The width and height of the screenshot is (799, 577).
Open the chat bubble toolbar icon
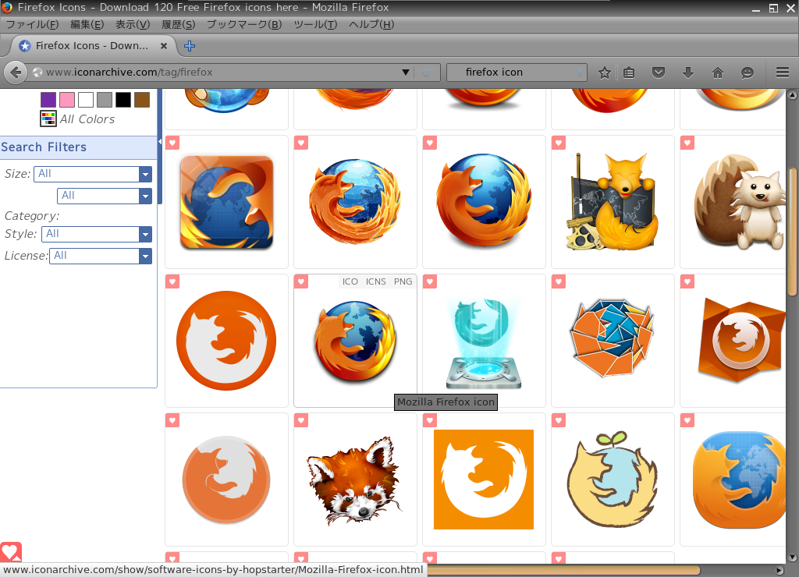[747, 73]
